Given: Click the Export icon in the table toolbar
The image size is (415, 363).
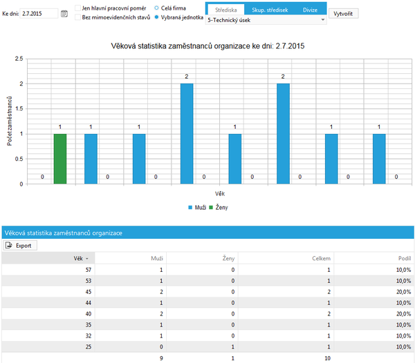Looking at the screenshot, I should coord(9,245).
